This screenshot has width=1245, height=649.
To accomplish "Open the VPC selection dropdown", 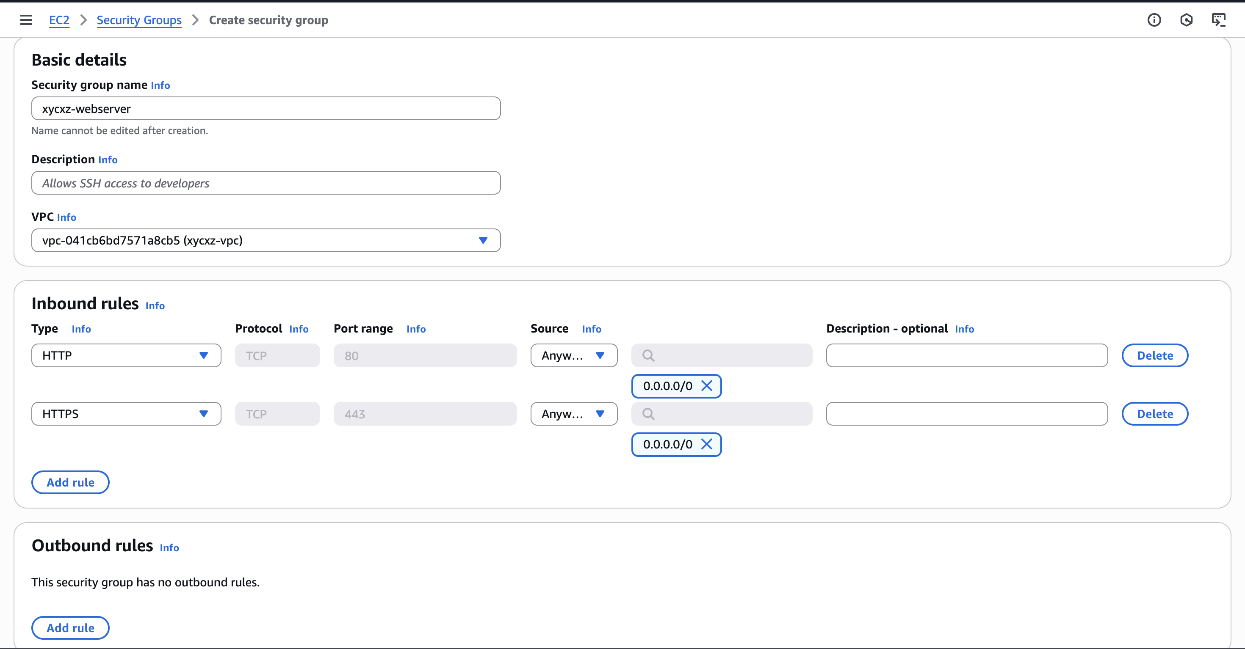I will pos(266,240).
